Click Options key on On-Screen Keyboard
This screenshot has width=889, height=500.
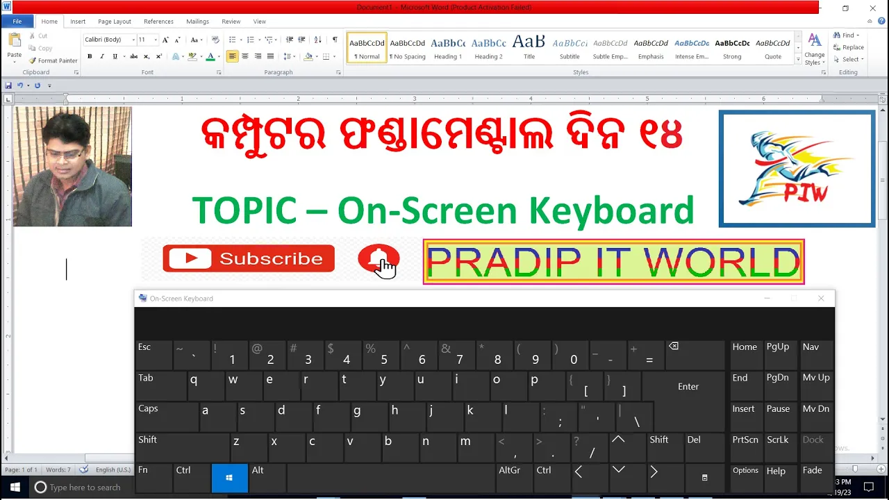pyautogui.click(x=745, y=478)
